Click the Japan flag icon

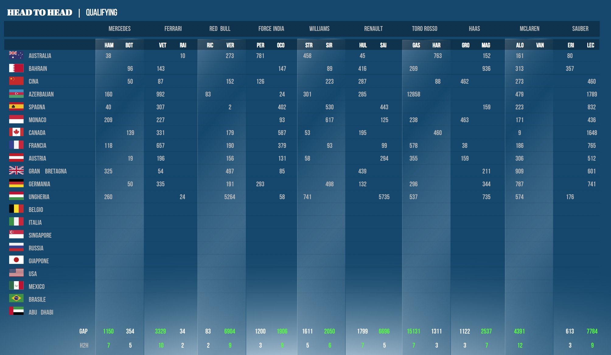click(x=16, y=260)
